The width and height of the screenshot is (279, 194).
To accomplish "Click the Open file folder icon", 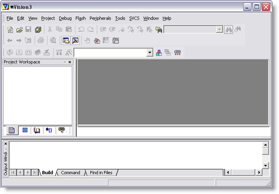I will (20, 29).
